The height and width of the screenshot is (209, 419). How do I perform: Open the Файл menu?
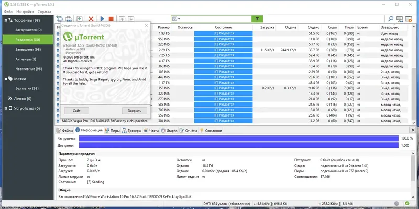8,11
